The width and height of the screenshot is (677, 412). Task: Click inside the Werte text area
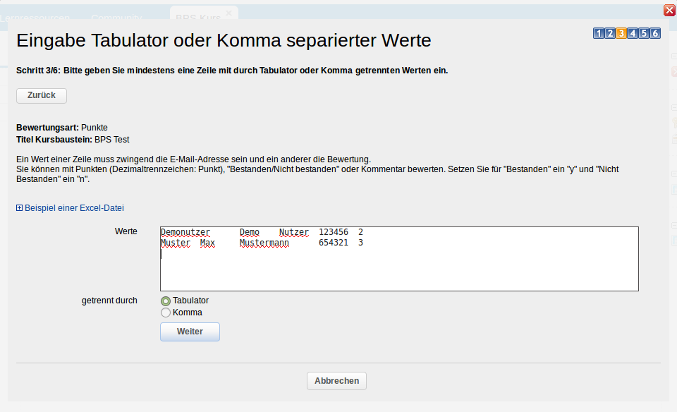pyautogui.click(x=398, y=259)
